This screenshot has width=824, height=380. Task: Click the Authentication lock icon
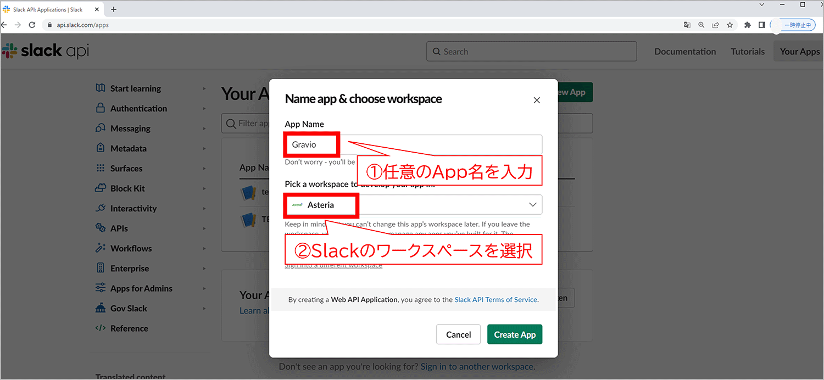(x=101, y=108)
